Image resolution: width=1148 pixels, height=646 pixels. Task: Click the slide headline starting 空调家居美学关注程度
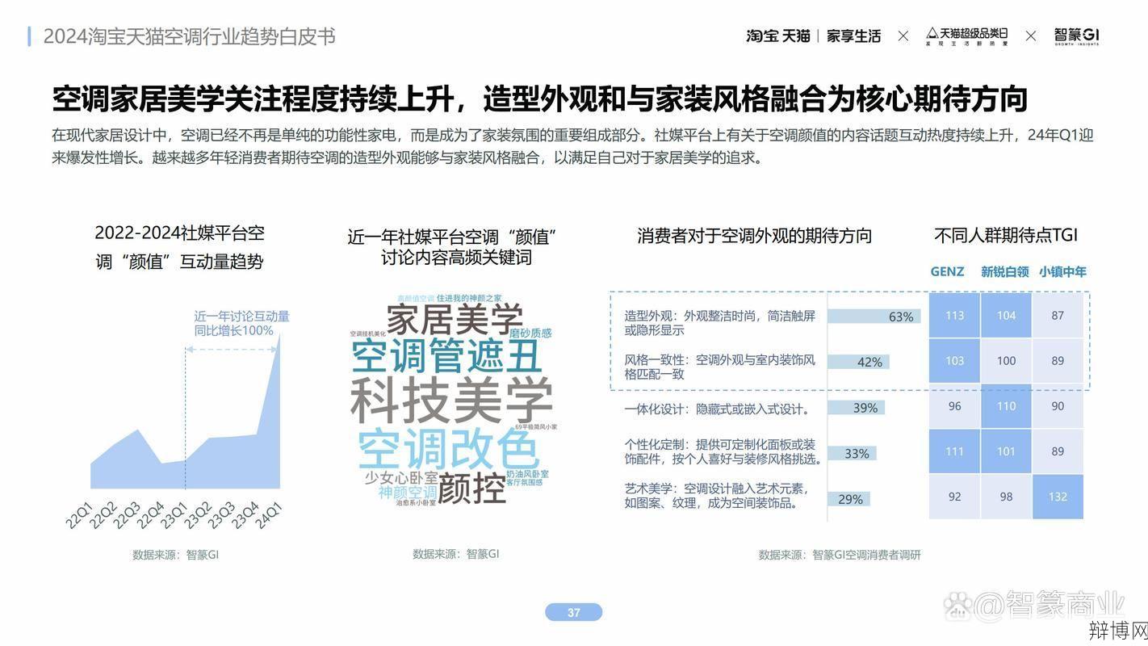click(x=539, y=99)
